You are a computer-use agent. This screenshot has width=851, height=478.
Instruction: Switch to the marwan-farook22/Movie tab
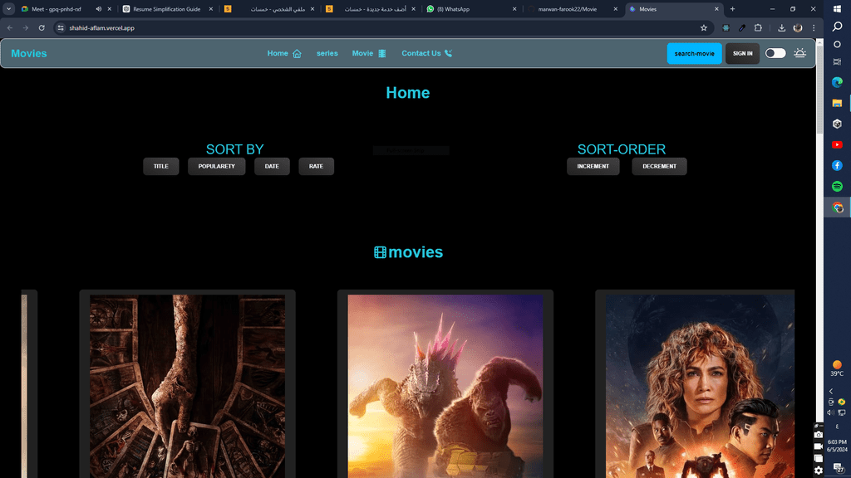click(x=573, y=9)
